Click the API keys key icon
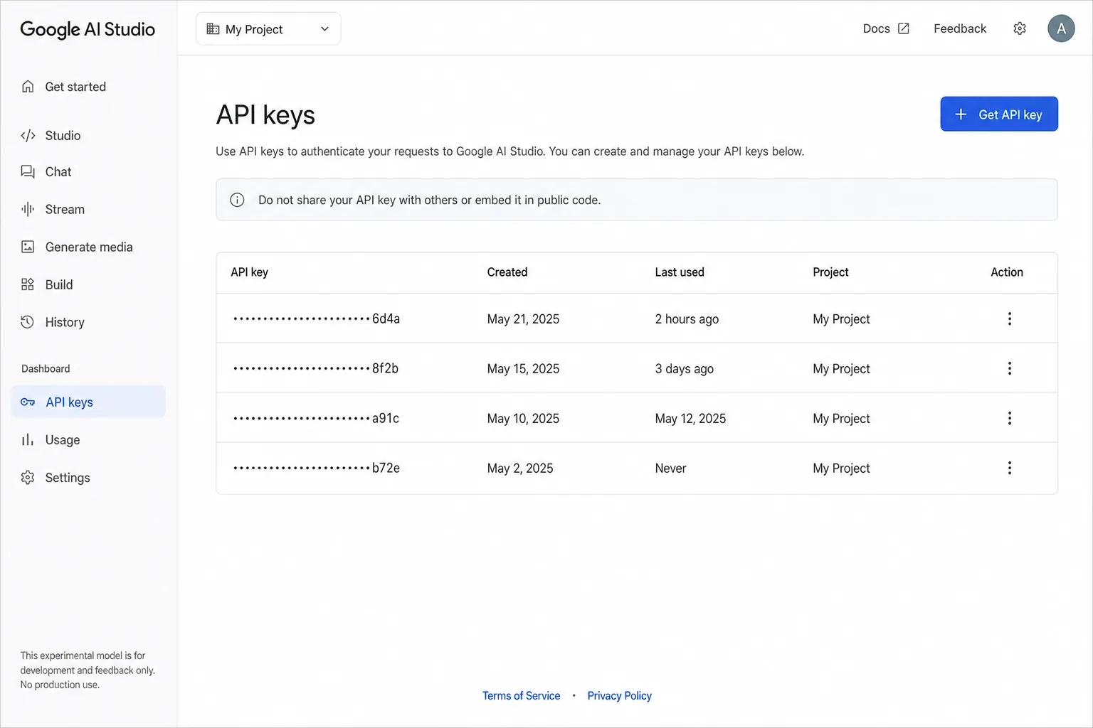 tap(28, 402)
